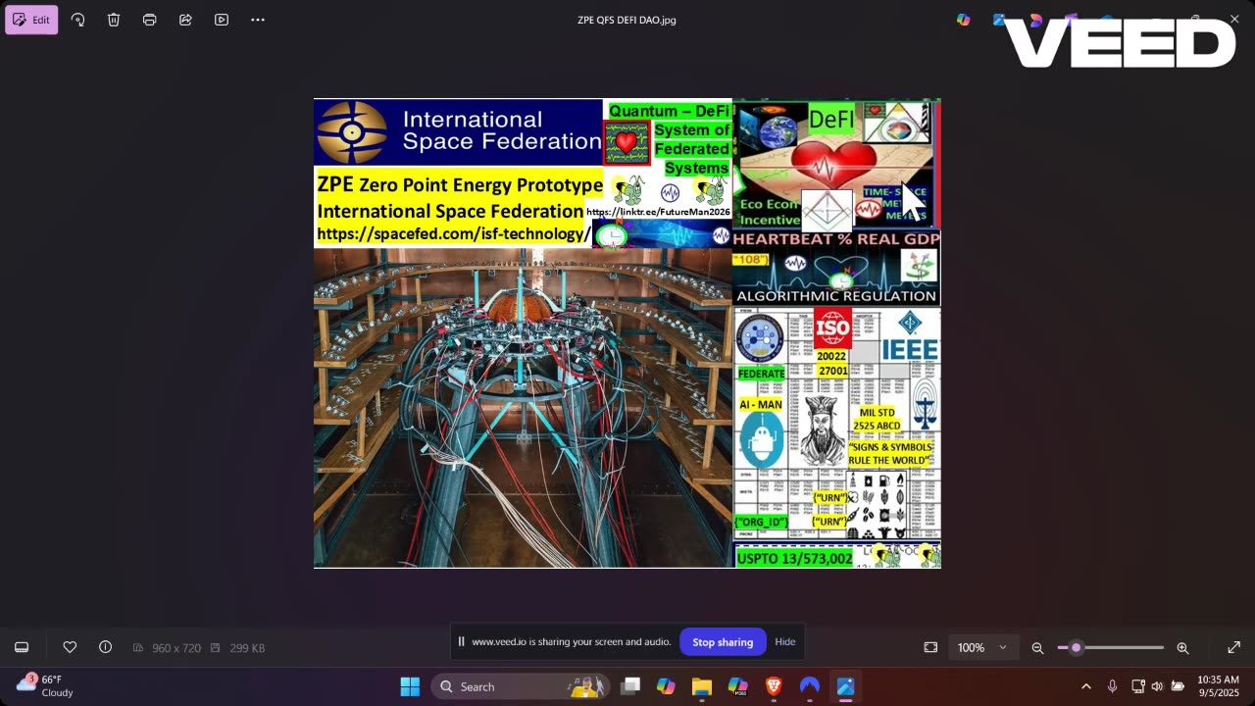This screenshot has width=1255, height=706.
Task: Open the file info panel icon
Action: coord(105,647)
